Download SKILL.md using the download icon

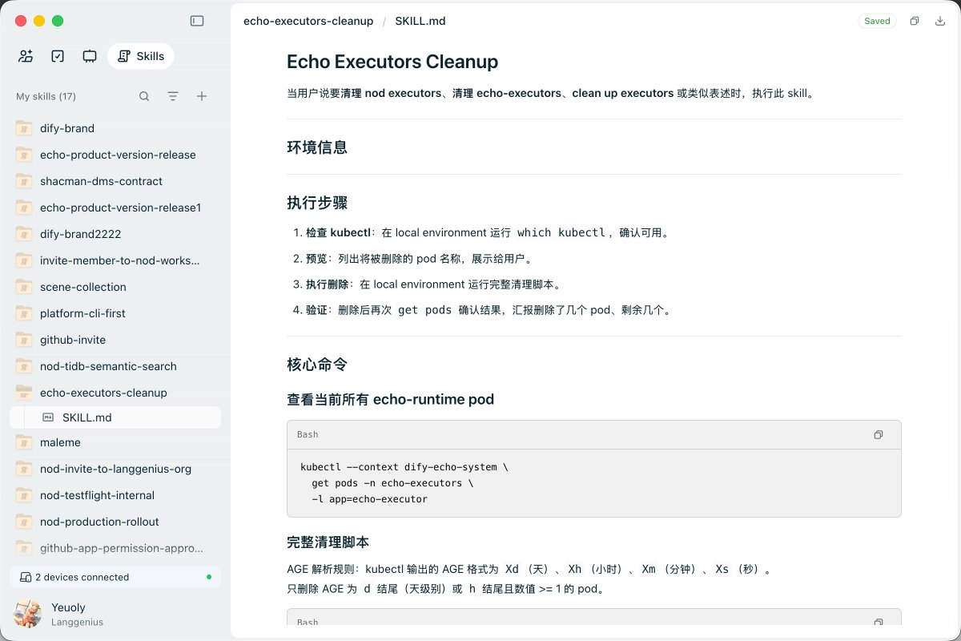coord(940,21)
